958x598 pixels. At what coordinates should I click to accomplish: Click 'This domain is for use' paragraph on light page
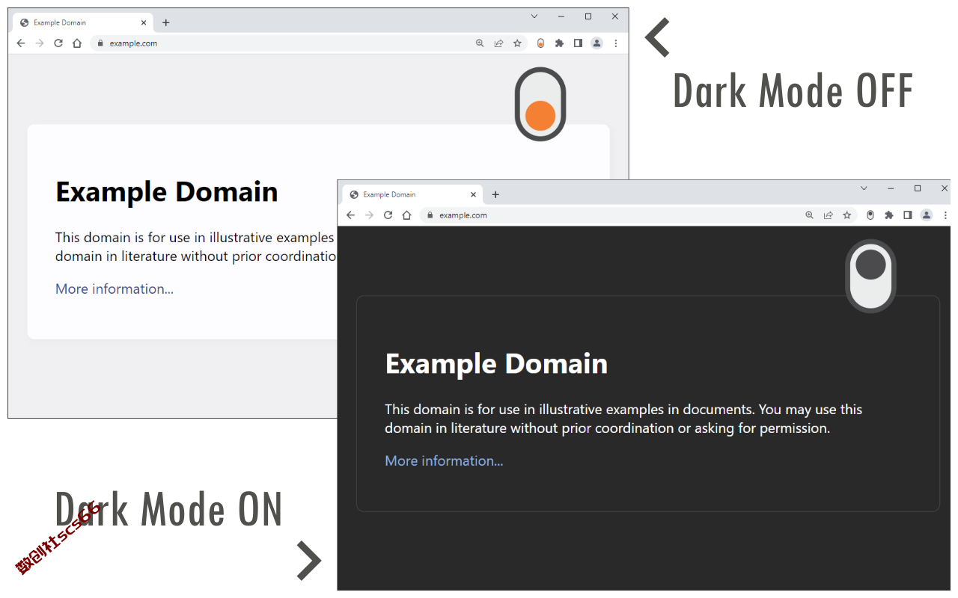click(196, 247)
